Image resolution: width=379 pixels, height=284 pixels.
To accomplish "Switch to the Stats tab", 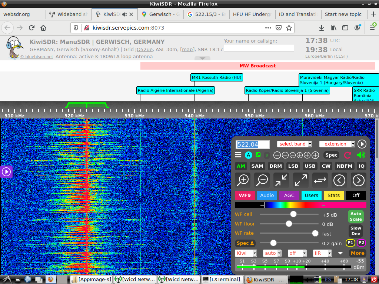I will tap(333, 196).
